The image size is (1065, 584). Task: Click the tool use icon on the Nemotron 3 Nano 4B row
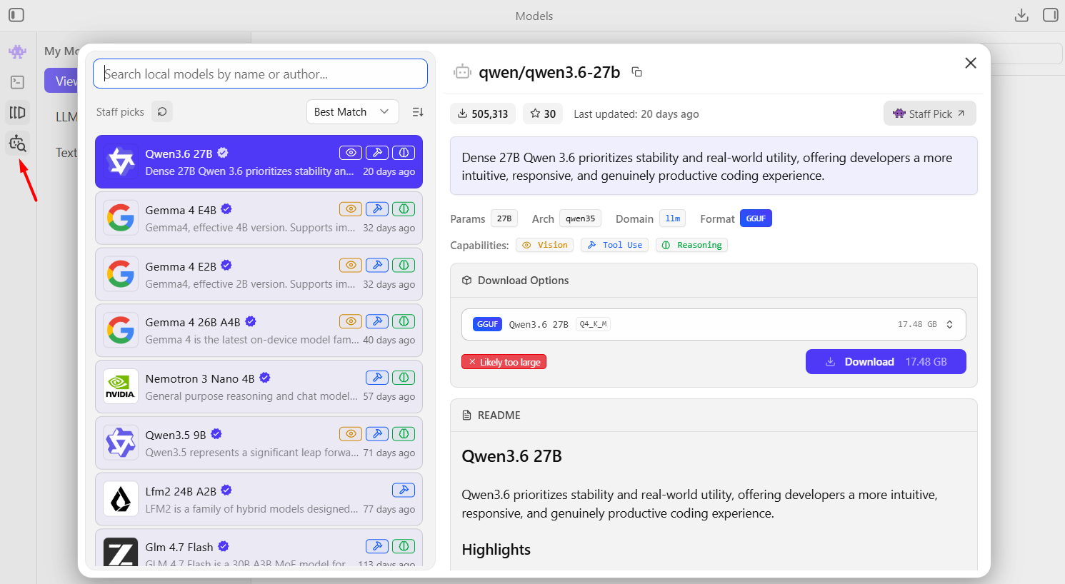[377, 378]
